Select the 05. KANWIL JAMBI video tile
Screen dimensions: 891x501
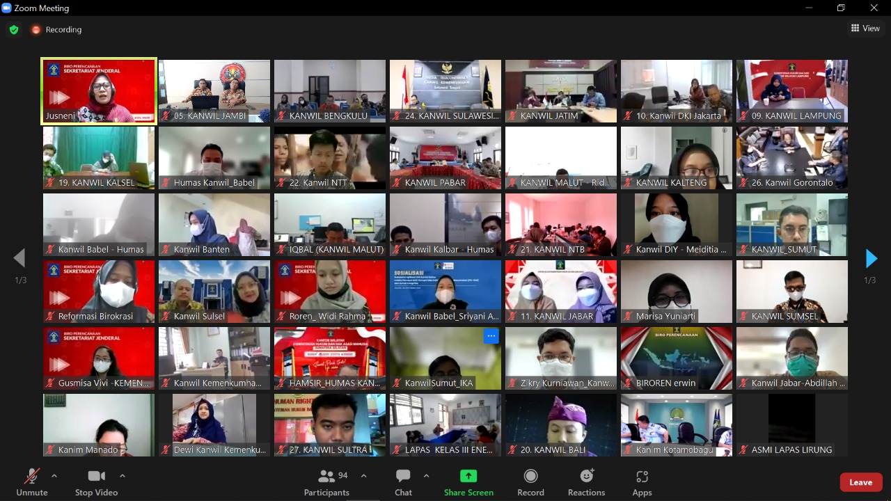pyautogui.click(x=214, y=91)
